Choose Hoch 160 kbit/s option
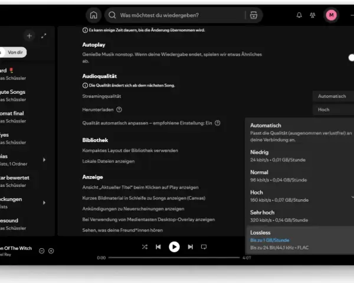 coord(300,196)
